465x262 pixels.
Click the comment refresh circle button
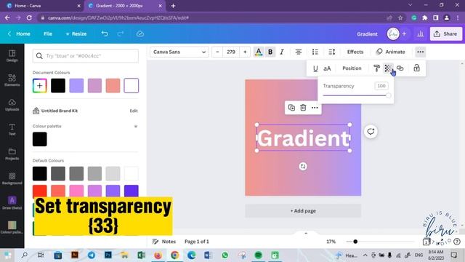click(371, 131)
